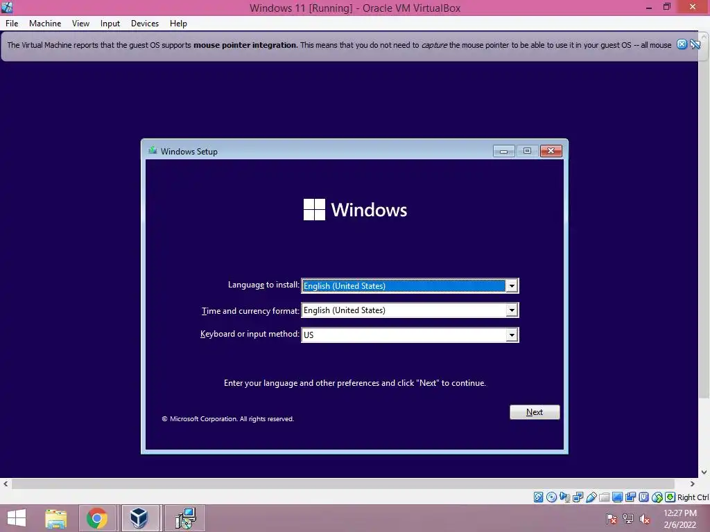The width and height of the screenshot is (710, 532).
Task: Click the 'Time and currency format:' label
Action: pyautogui.click(x=250, y=311)
